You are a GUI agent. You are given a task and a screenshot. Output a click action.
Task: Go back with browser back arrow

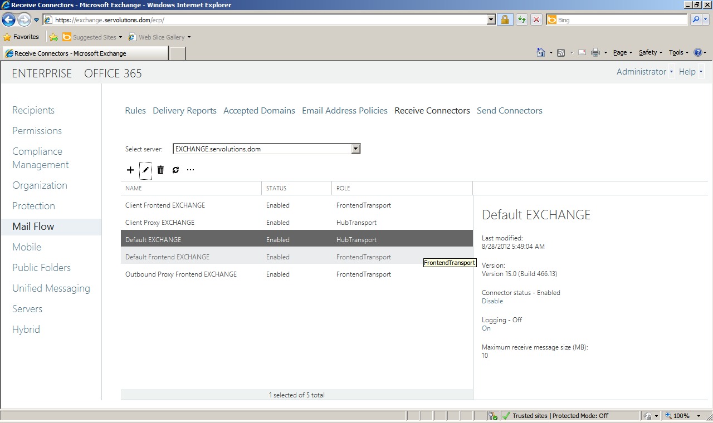8,19
